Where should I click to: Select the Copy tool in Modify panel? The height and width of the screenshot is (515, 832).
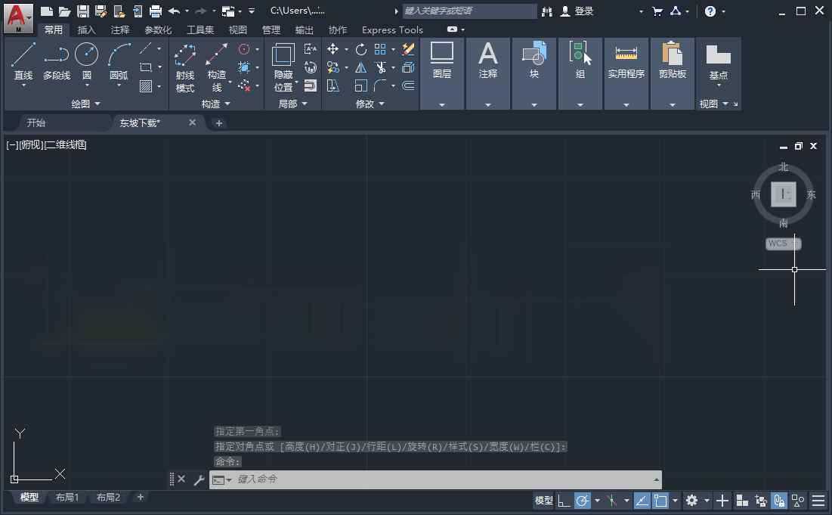(x=332, y=67)
